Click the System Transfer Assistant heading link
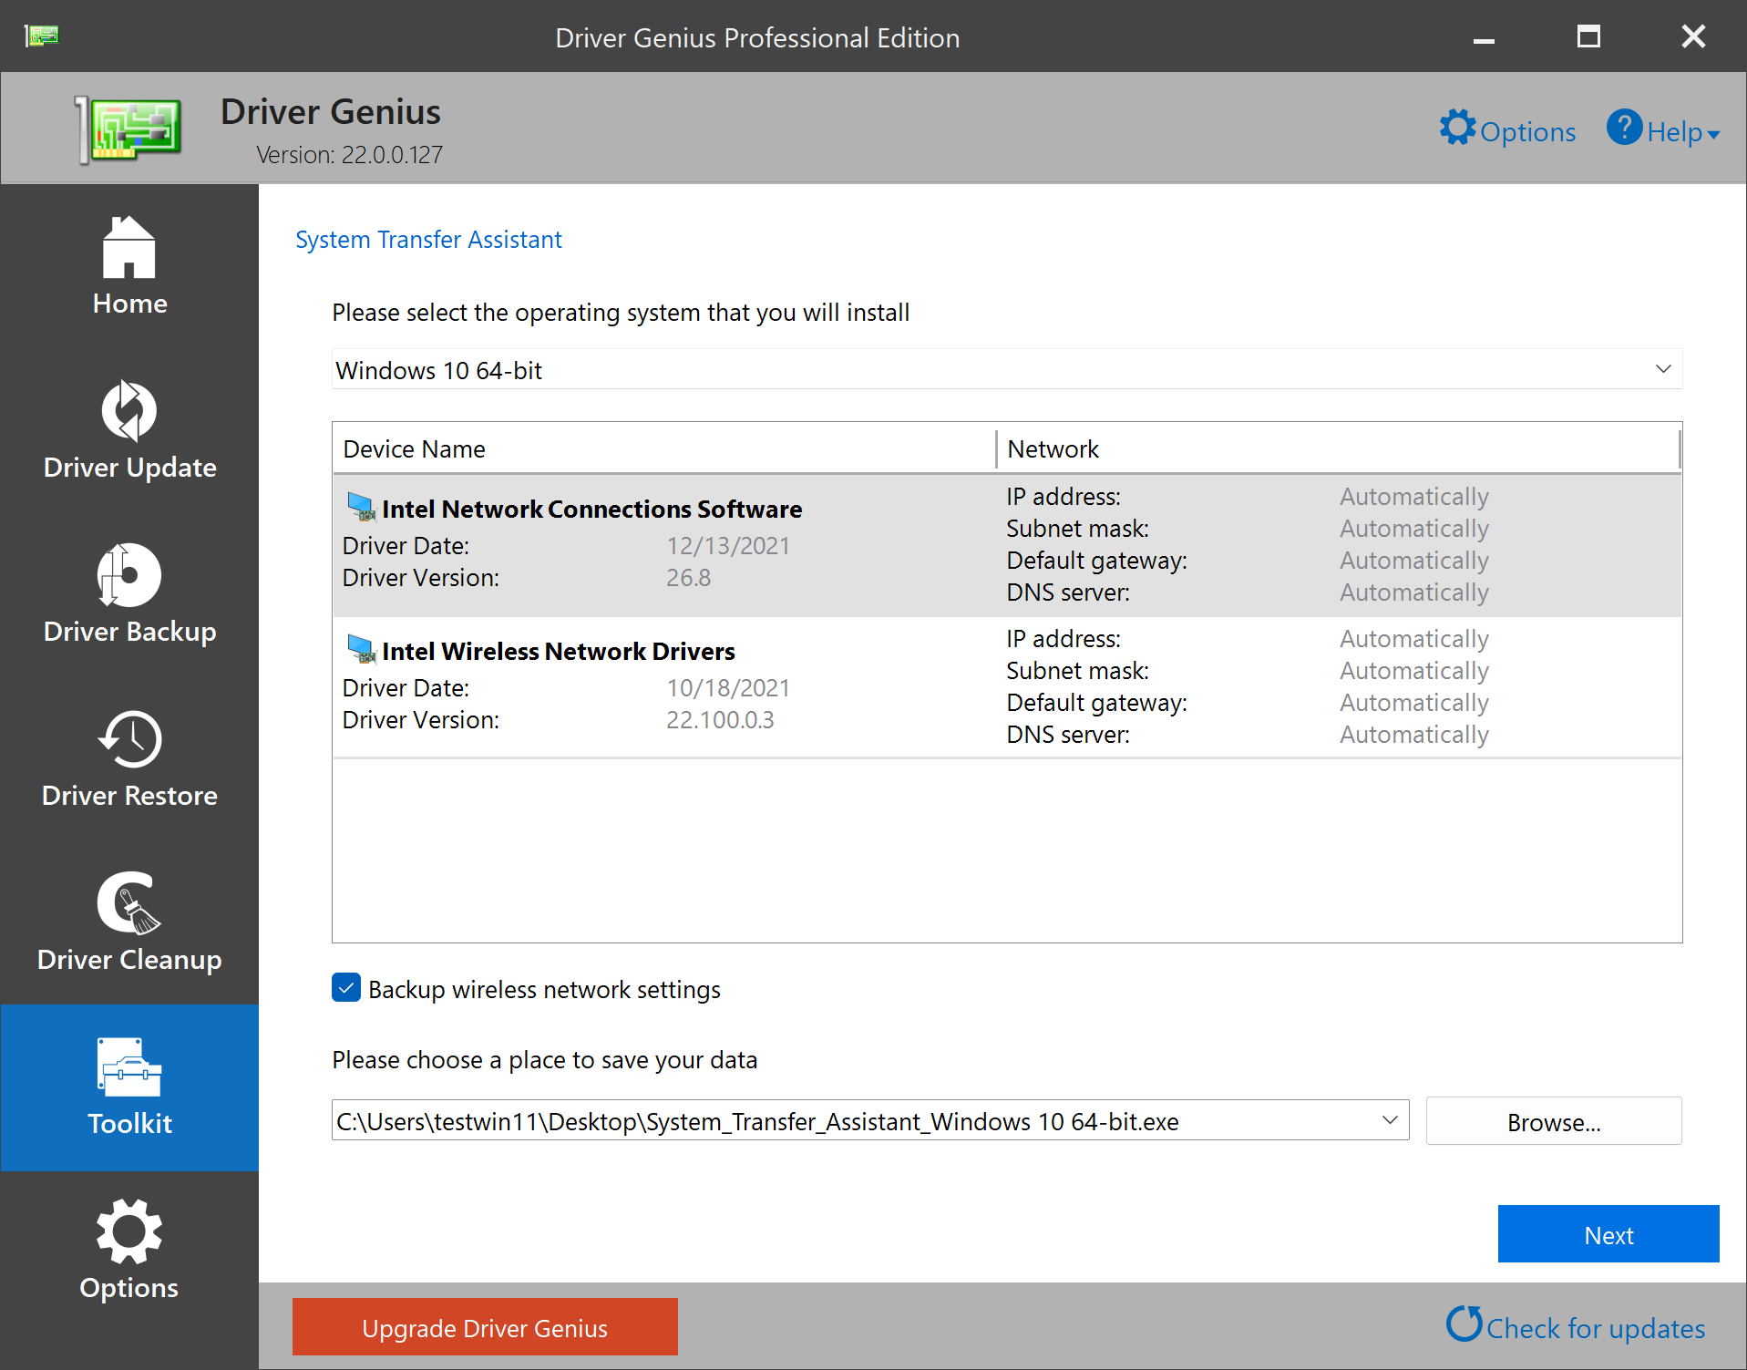1747x1370 pixels. coord(428,240)
